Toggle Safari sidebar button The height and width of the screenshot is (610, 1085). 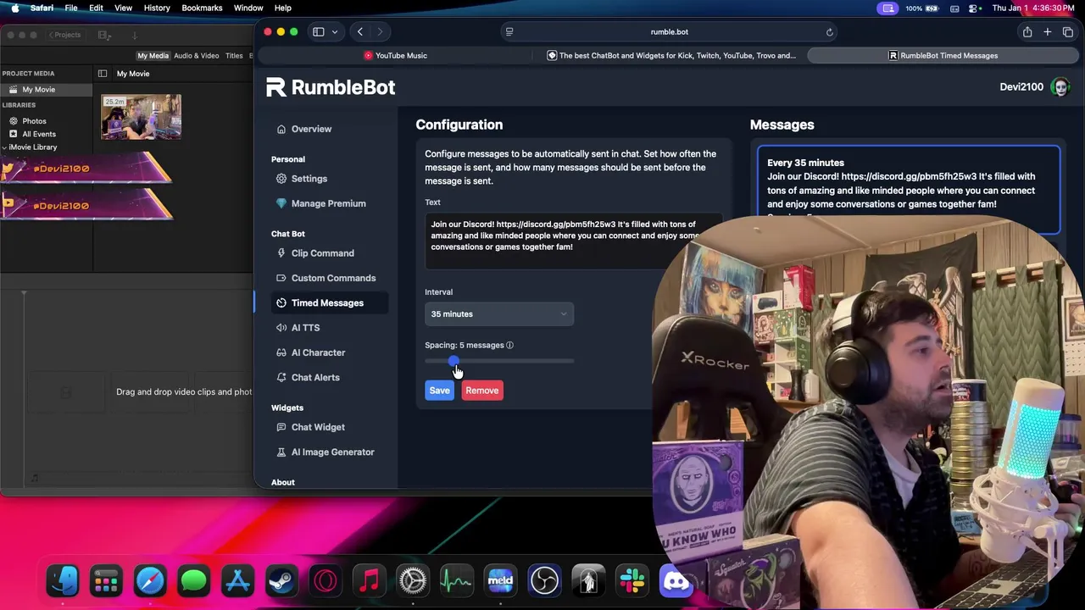tap(319, 32)
